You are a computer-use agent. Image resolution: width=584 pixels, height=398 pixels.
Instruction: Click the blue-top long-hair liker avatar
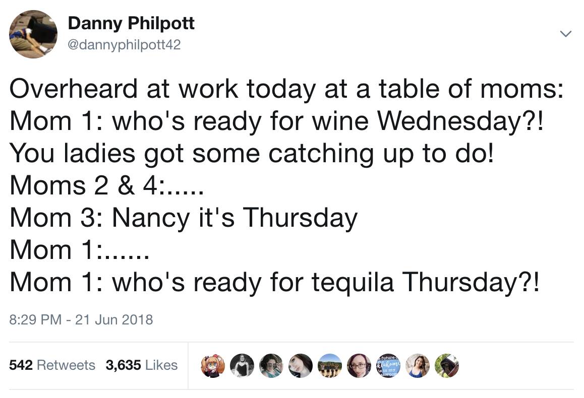pyautogui.click(x=417, y=366)
